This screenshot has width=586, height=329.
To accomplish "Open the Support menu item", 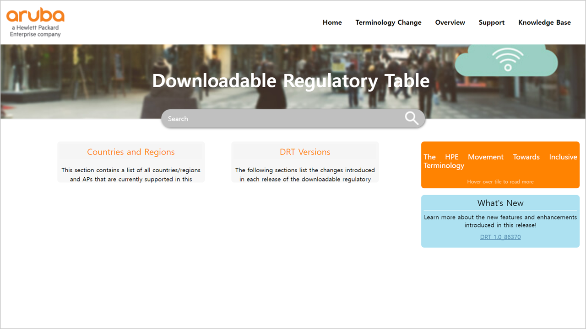I will pyautogui.click(x=491, y=22).
